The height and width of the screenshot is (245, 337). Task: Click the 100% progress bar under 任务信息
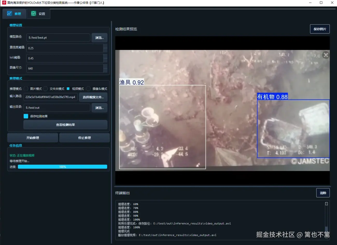coord(63,167)
